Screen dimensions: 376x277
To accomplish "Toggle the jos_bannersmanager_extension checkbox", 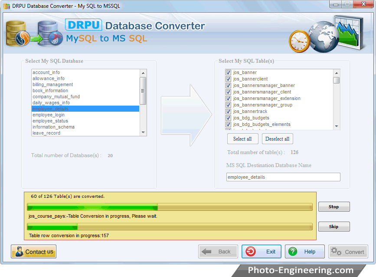I will point(228,98).
